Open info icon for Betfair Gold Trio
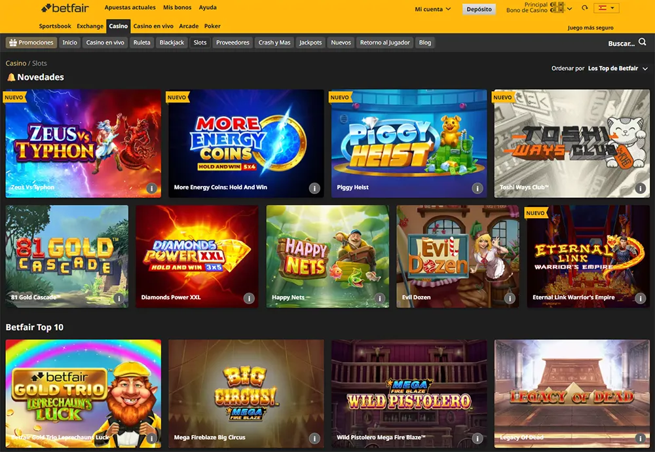 point(152,438)
